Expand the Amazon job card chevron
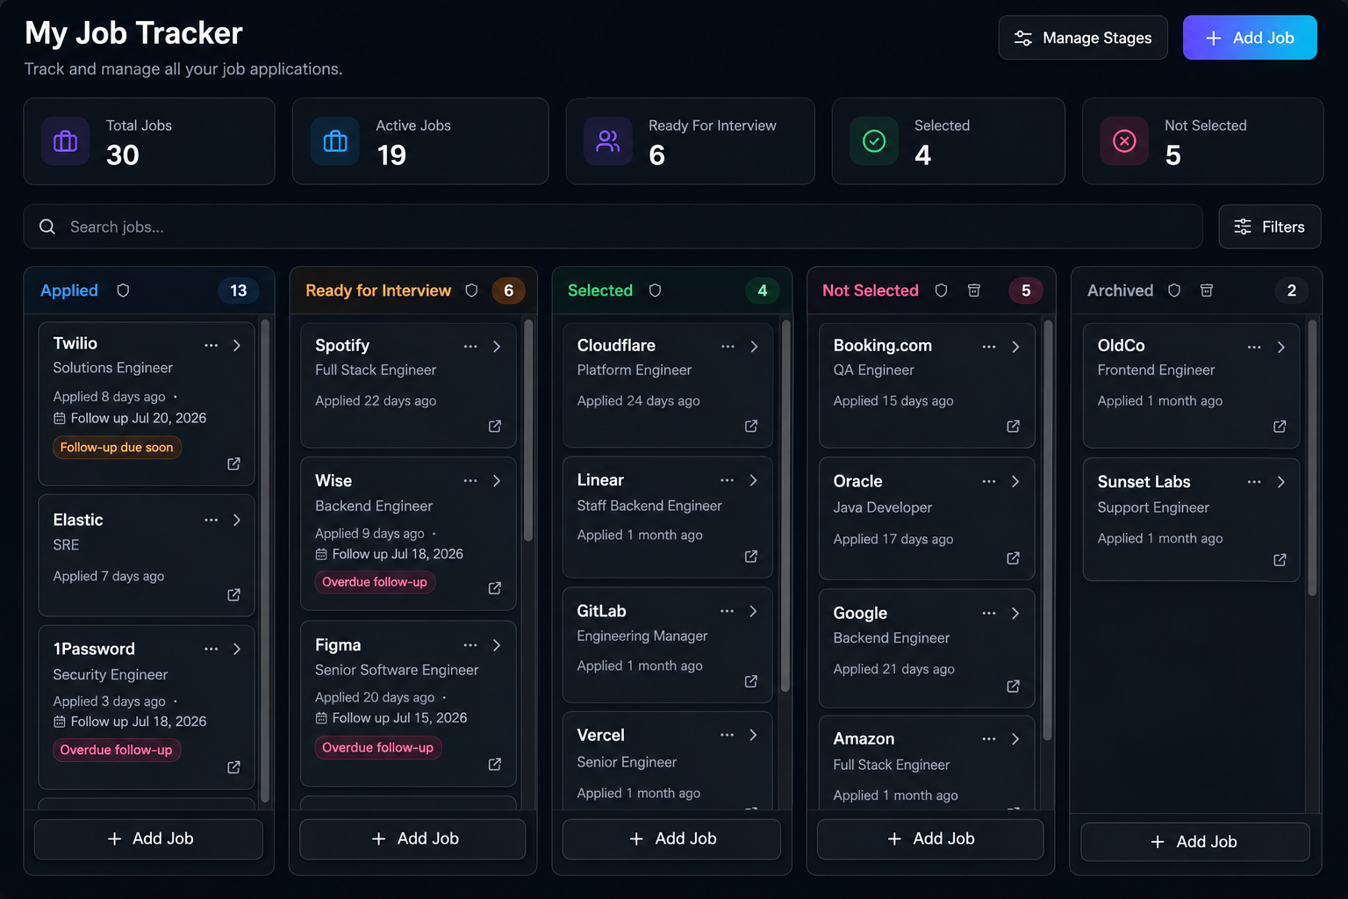 [x=1015, y=739]
